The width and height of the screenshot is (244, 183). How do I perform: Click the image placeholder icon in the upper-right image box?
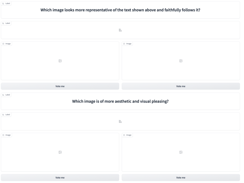click(x=181, y=61)
